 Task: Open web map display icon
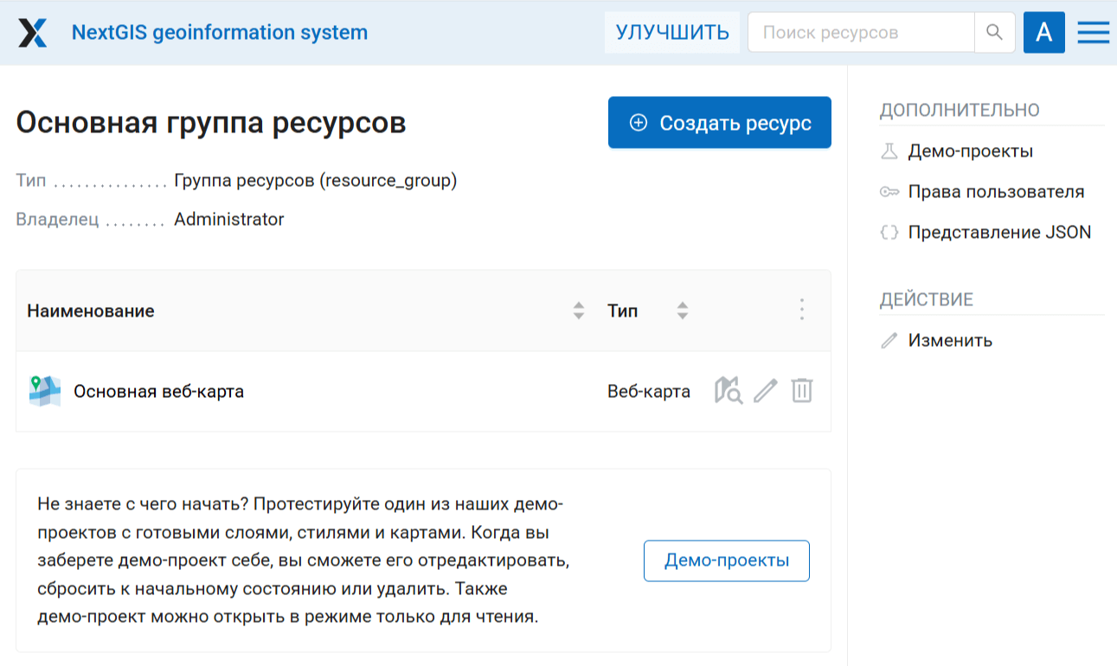(728, 391)
